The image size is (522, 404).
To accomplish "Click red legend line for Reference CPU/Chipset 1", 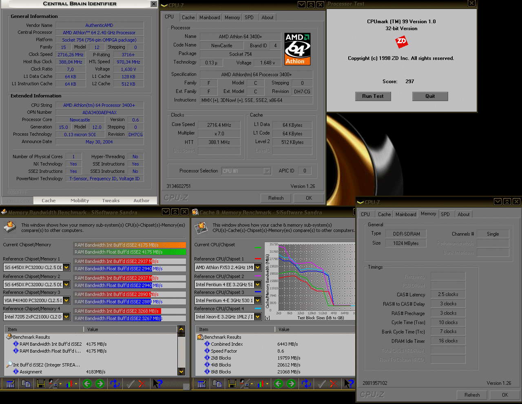I will (258, 259).
